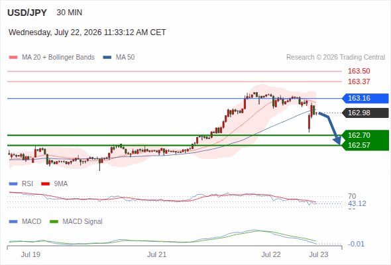
Task: Click the green 162.70 support price tag
Action: coord(365,135)
